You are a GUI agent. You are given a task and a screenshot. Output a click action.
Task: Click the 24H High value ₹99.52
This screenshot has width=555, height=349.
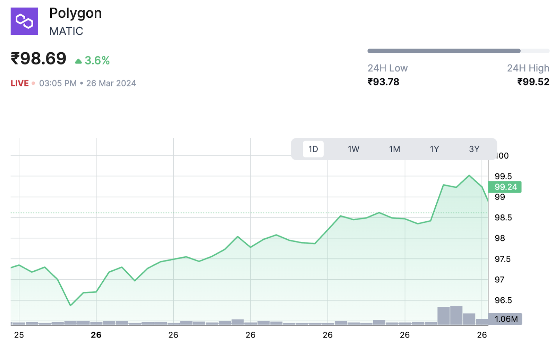[x=533, y=82]
